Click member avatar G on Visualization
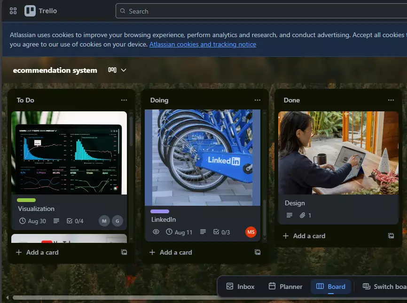The height and width of the screenshot is (303, 407). point(117,221)
